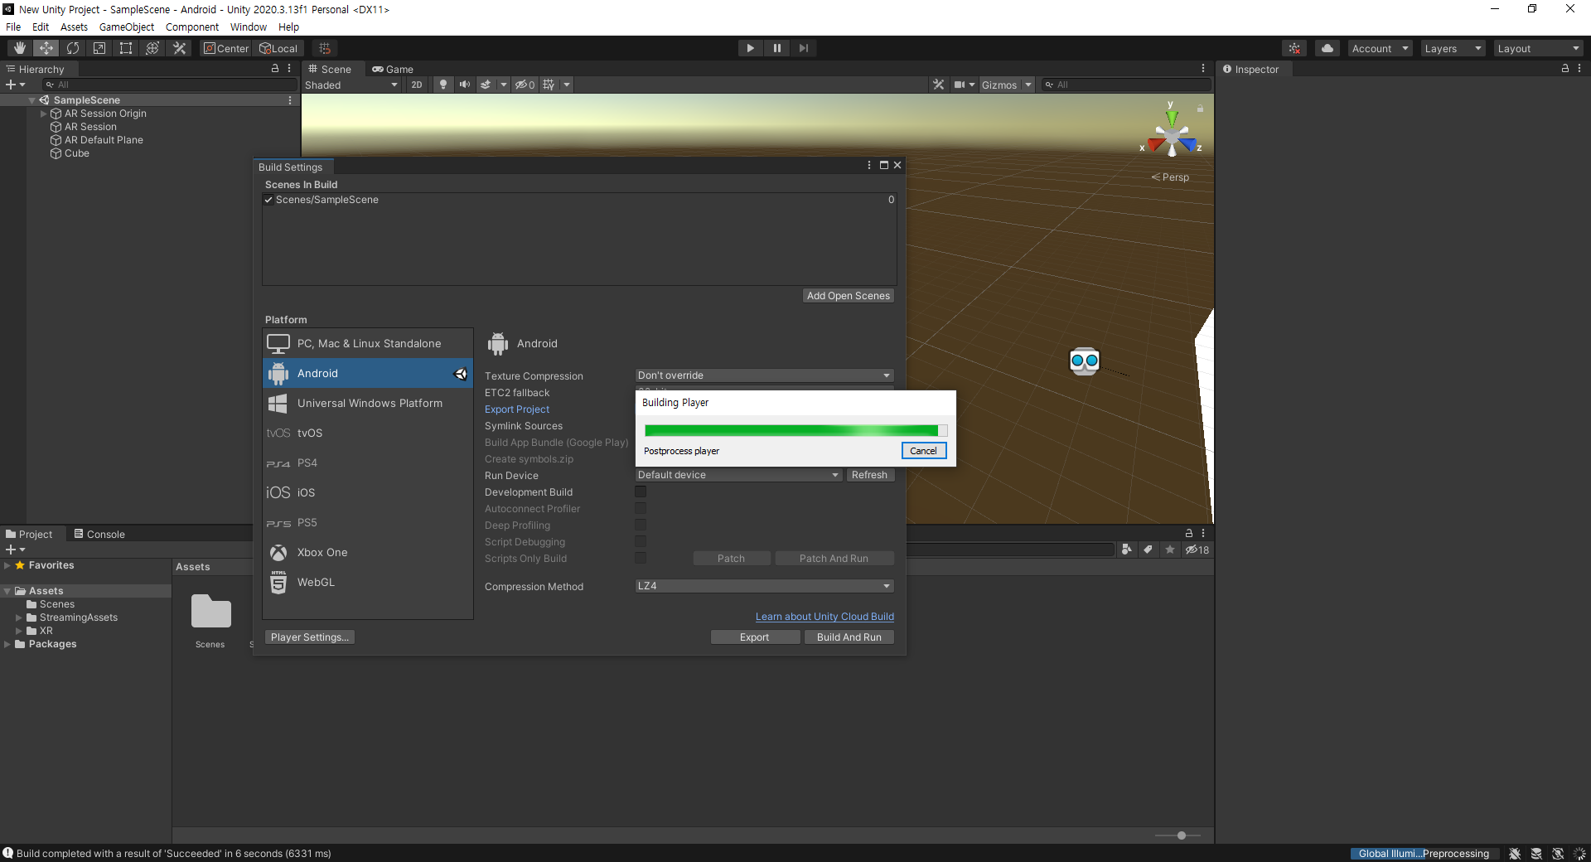Search by label in Project panel
Viewport: 1591px width, 862px height.
pos(1148,550)
